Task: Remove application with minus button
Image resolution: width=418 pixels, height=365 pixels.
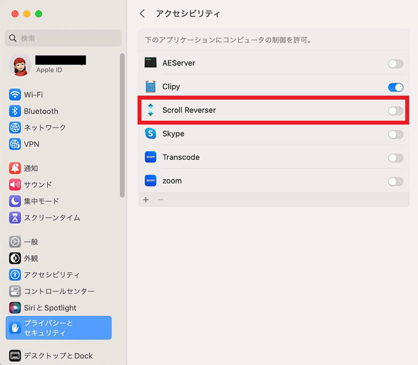Action: point(161,200)
